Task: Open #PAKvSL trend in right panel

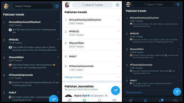Action: coord(135,33)
